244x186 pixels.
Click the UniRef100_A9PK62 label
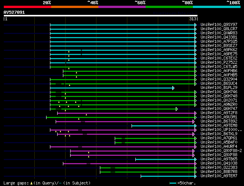pos(219,50)
